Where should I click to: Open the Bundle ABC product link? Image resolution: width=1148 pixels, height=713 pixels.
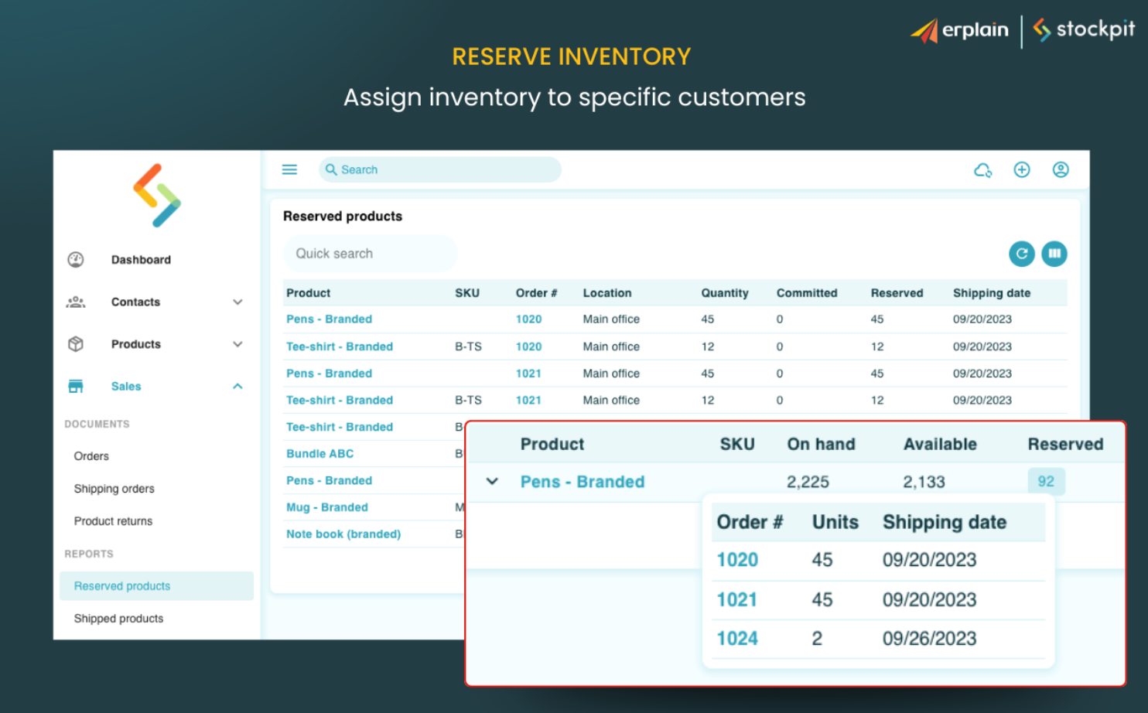coord(319,453)
